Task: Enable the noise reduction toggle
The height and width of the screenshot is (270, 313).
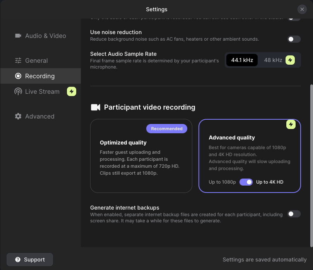Action: 294,39
